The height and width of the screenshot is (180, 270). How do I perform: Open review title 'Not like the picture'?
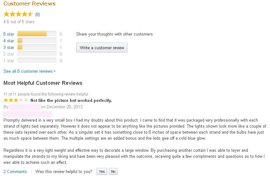pyautogui.click(x=71, y=100)
